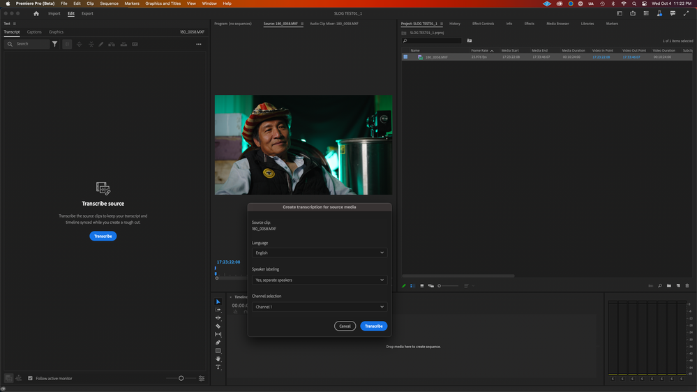
Task: Select the Hand tool
Action: 218,359
